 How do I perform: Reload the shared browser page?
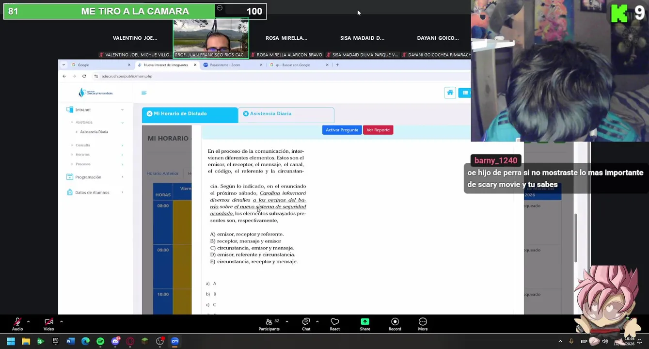[84, 76]
